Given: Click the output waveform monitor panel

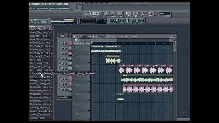Looking at the screenshot, I should point(64,21).
